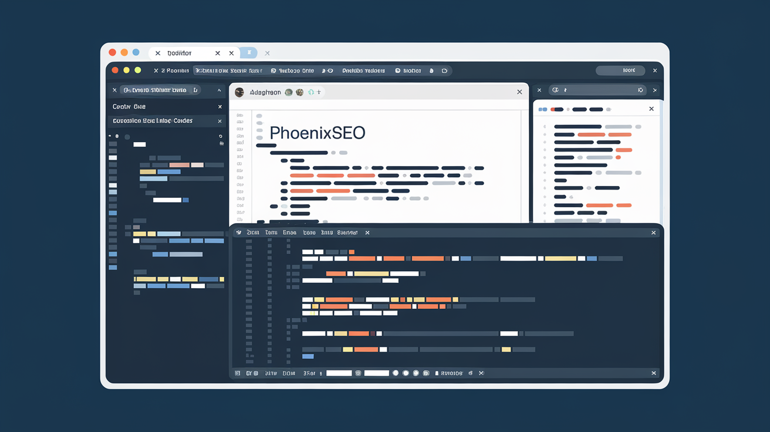Click the rounded search pill at the top-right of the dark toolbar

tap(620, 70)
